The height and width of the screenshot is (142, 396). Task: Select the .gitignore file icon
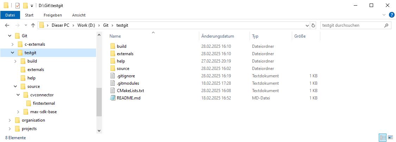113,76
